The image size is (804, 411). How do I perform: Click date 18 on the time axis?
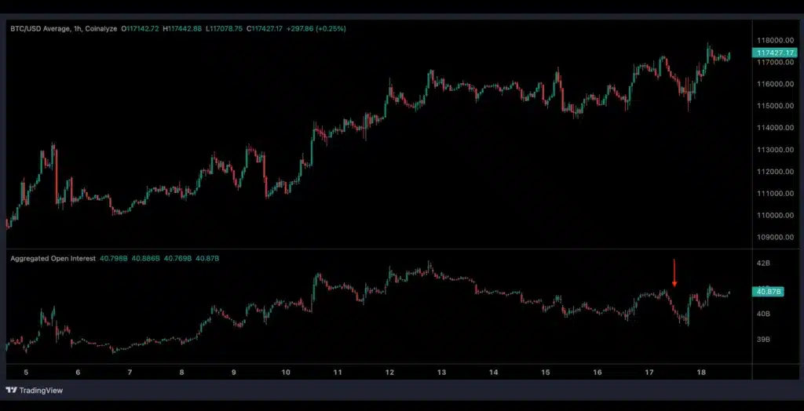point(701,373)
